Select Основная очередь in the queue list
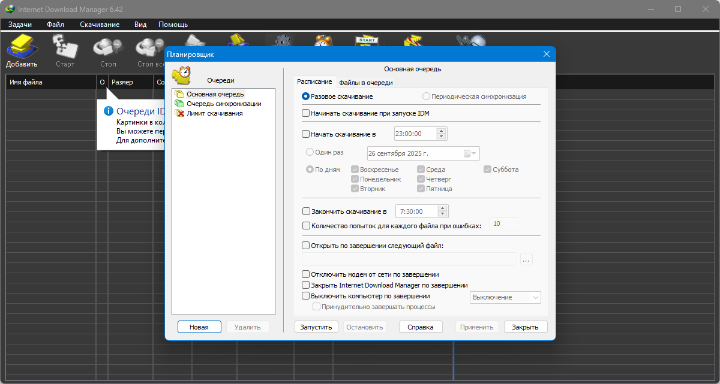The width and height of the screenshot is (720, 384). tap(215, 94)
